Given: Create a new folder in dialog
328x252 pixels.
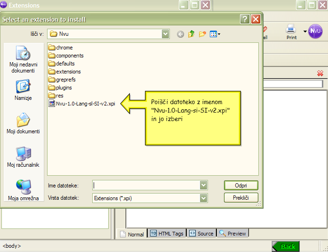Looking at the screenshot, I should tap(203, 34).
